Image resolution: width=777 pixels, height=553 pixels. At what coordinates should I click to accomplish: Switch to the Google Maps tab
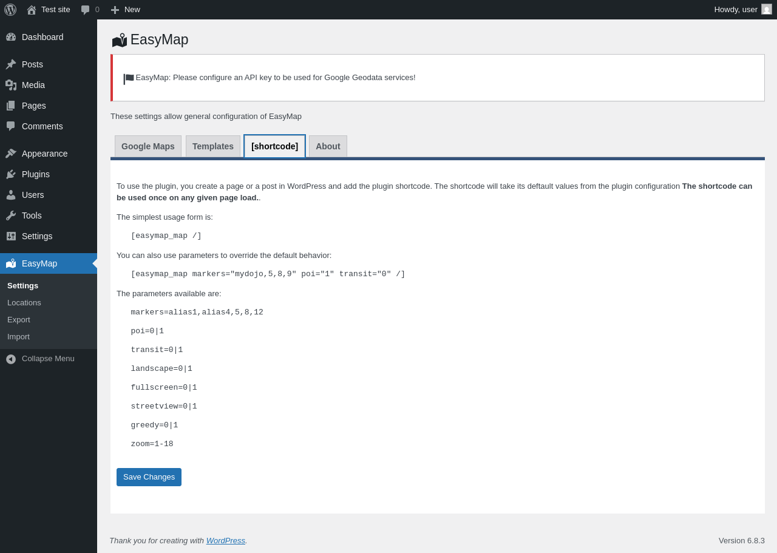pos(148,146)
